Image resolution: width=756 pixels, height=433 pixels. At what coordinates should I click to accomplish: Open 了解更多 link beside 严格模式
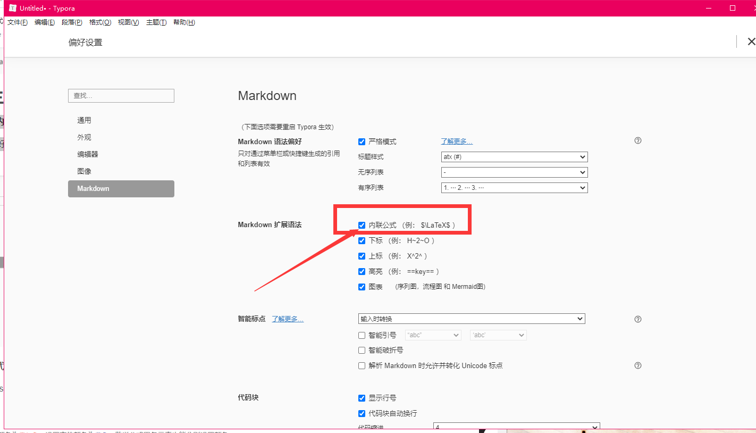[x=457, y=141]
